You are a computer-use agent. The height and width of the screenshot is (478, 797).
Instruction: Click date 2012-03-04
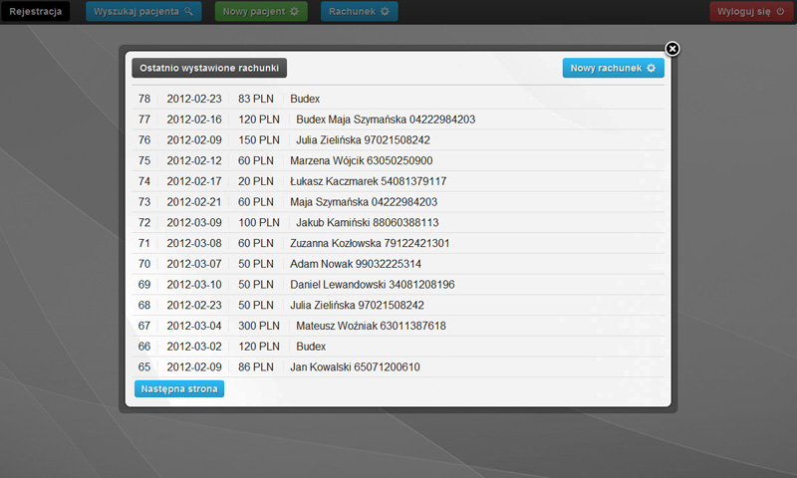click(x=194, y=326)
